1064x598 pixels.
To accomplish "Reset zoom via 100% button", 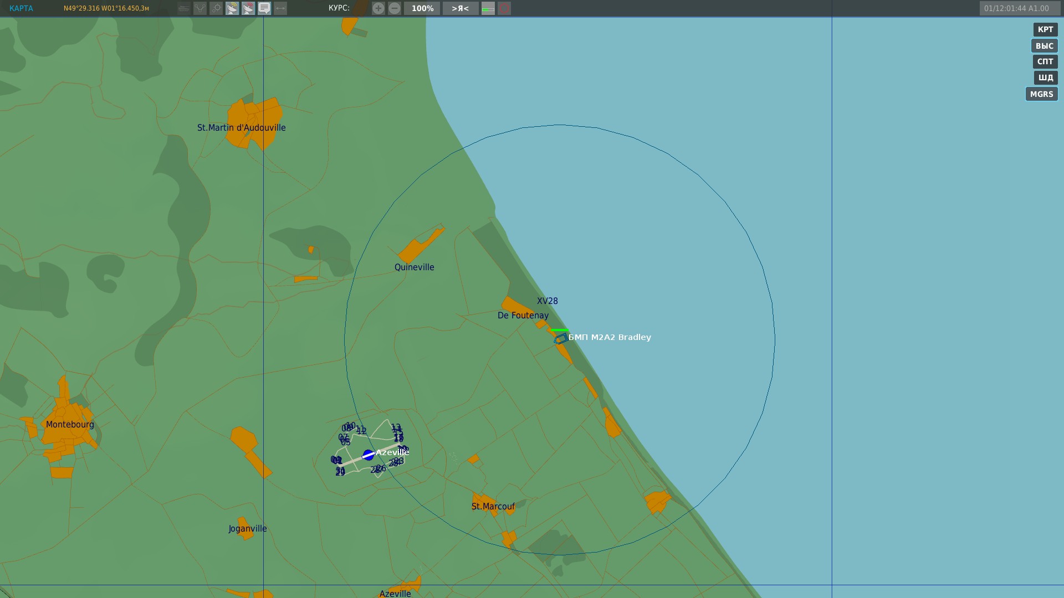I will pos(422,8).
